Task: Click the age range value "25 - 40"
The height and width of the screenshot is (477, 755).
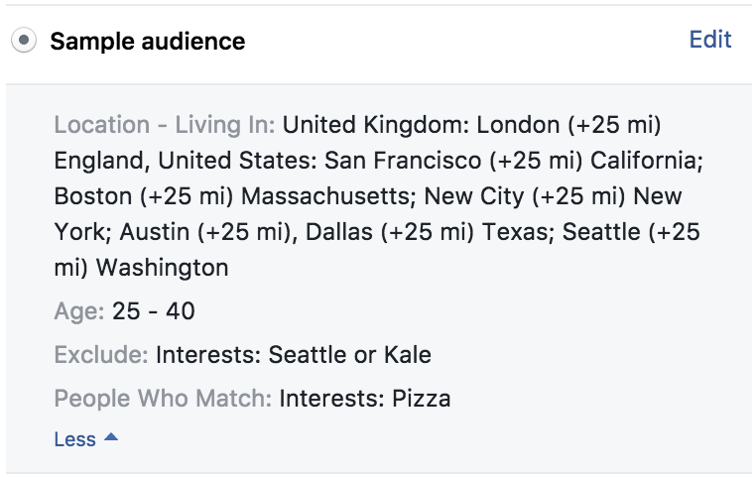Action: 154,311
